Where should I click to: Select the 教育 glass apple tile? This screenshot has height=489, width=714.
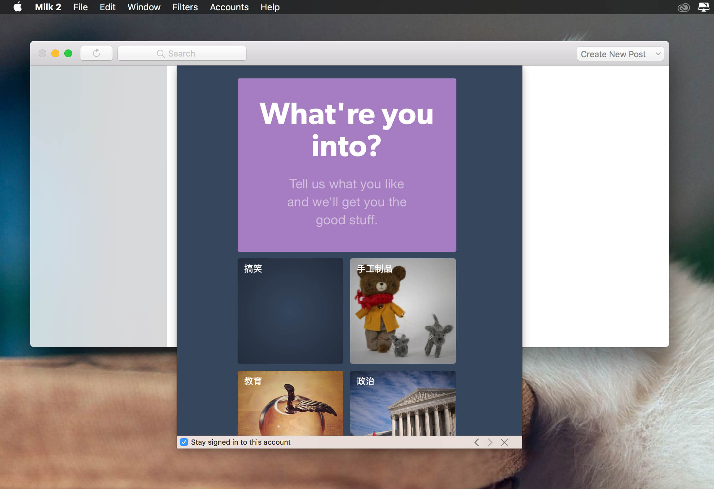(290, 403)
